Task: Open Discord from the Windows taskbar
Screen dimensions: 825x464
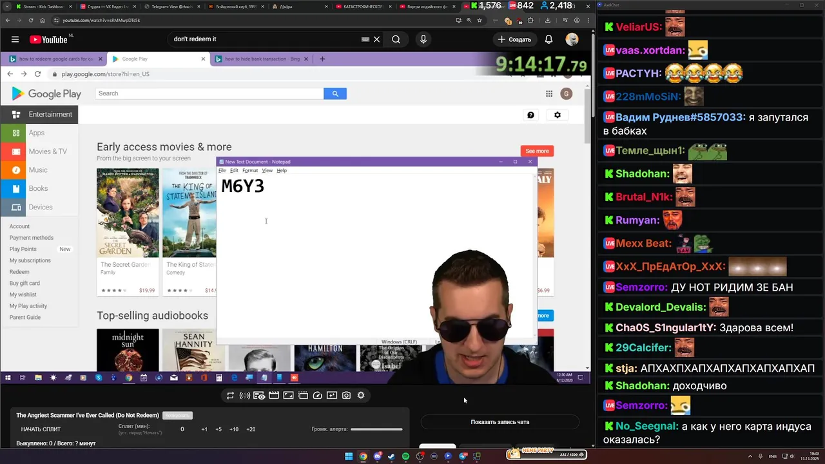Action: click(x=377, y=456)
